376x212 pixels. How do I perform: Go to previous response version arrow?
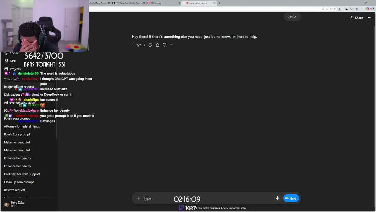[x=133, y=45]
